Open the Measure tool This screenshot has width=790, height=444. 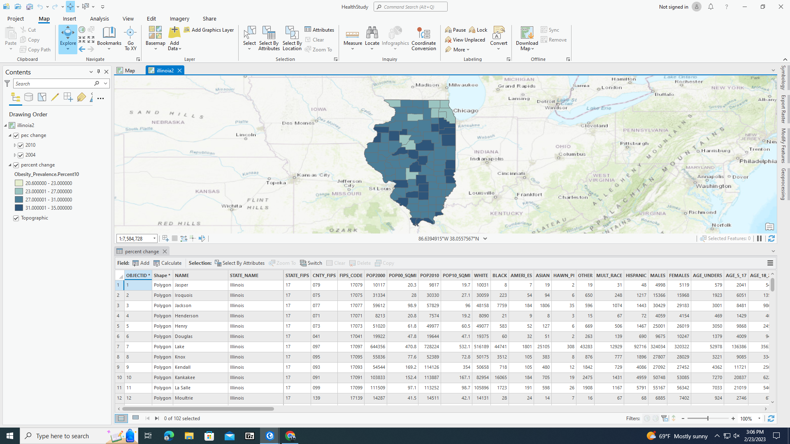353,37
